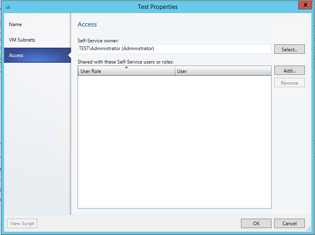Image resolution: width=315 pixels, height=235 pixels.
Task: Click the Self-Service owner text field
Action: 174,49
